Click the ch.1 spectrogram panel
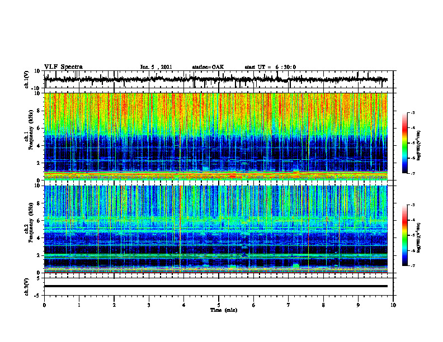 tap(215, 136)
